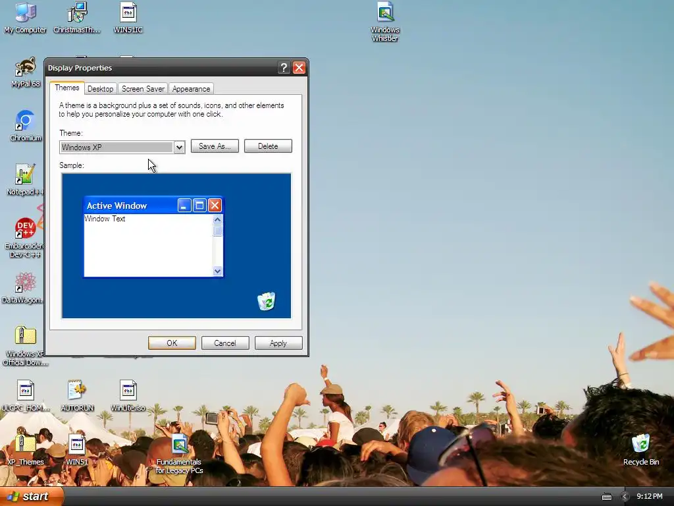Select the AUTORUN file icon
Screen dimensions: 674x506
coord(77,396)
